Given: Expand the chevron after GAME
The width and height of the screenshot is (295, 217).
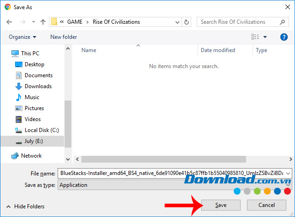Looking at the screenshot, I should pyautogui.click(x=87, y=22).
